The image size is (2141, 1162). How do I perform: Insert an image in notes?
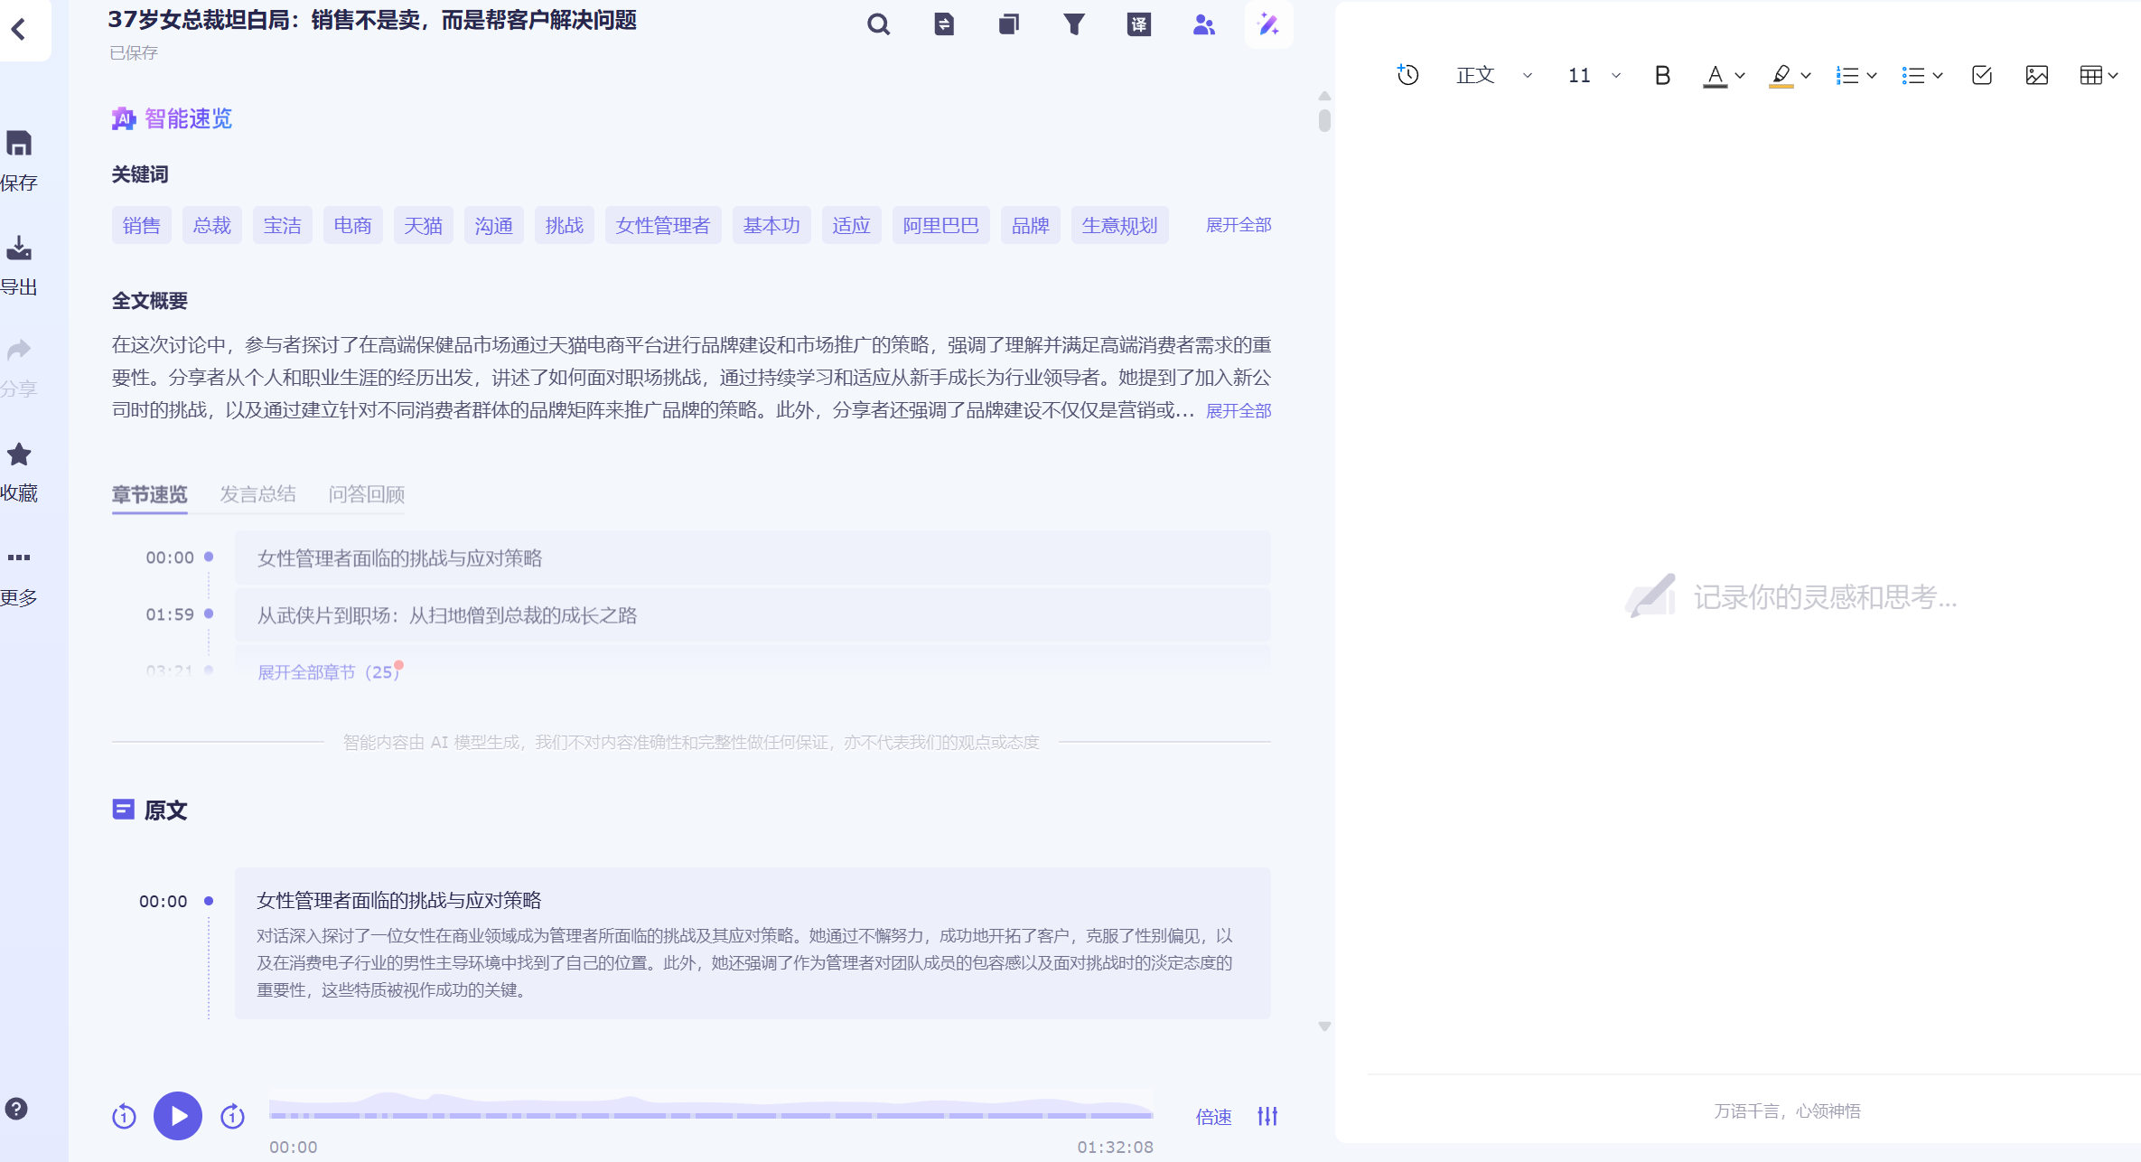[x=2036, y=75]
